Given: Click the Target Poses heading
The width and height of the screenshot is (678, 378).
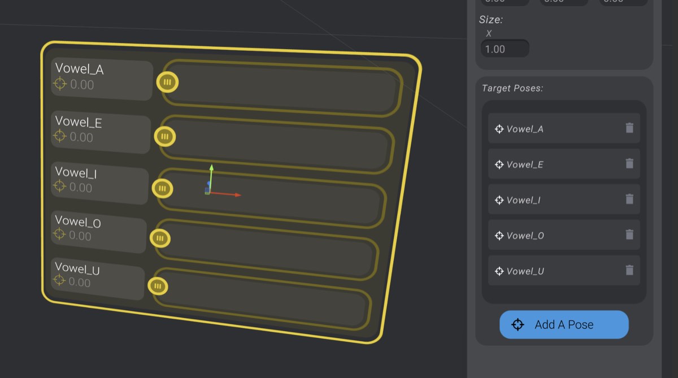Looking at the screenshot, I should 512,88.
